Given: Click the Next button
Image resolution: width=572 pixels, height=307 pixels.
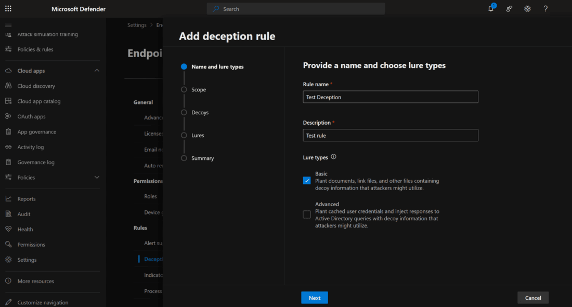Looking at the screenshot, I should (x=315, y=298).
